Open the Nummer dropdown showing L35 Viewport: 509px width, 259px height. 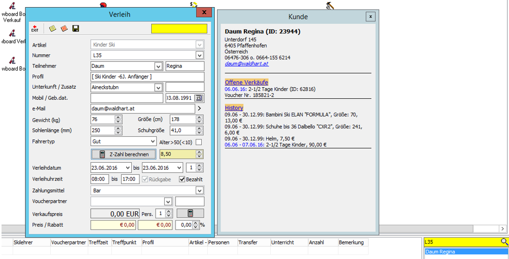coord(200,55)
